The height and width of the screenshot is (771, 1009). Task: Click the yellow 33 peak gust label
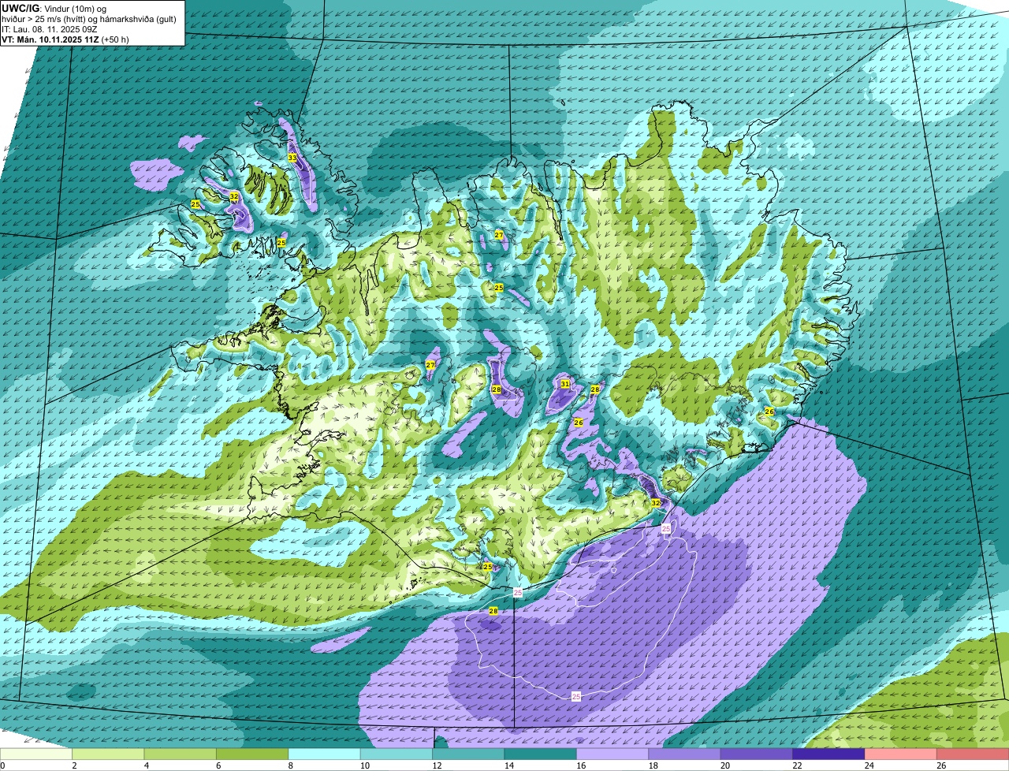pyautogui.click(x=292, y=158)
